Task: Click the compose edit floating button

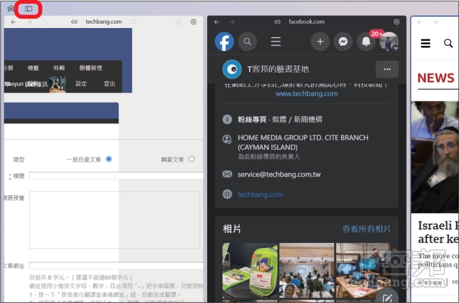Action: (x=387, y=297)
